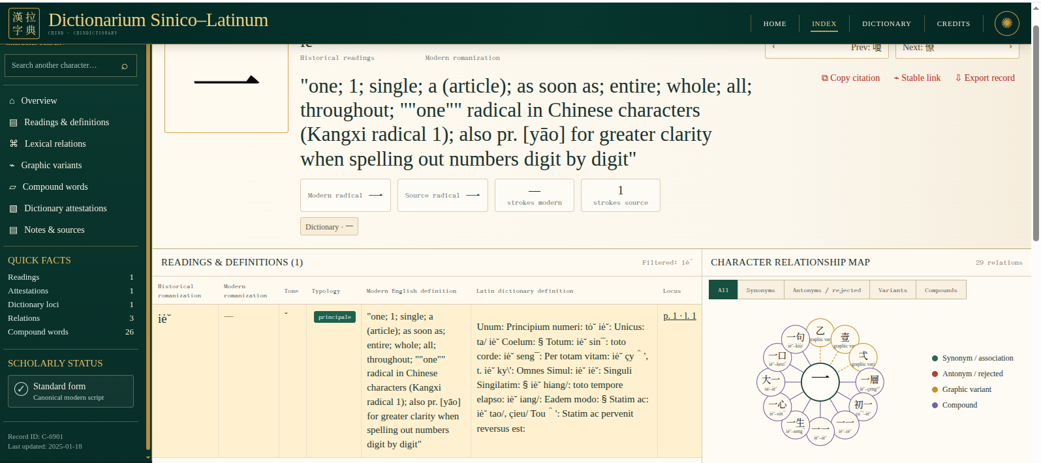1041x463 pixels.
Task: Switch to the Variants tab
Action: [x=892, y=290]
